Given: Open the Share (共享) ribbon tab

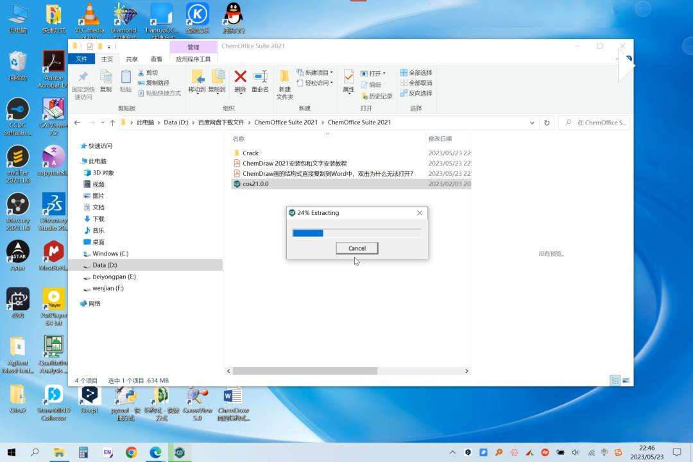Looking at the screenshot, I should [x=132, y=59].
